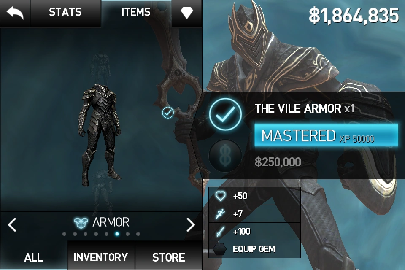Click the dollar sell icon
The height and width of the screenshot is (270, 405).
point(225,156)
